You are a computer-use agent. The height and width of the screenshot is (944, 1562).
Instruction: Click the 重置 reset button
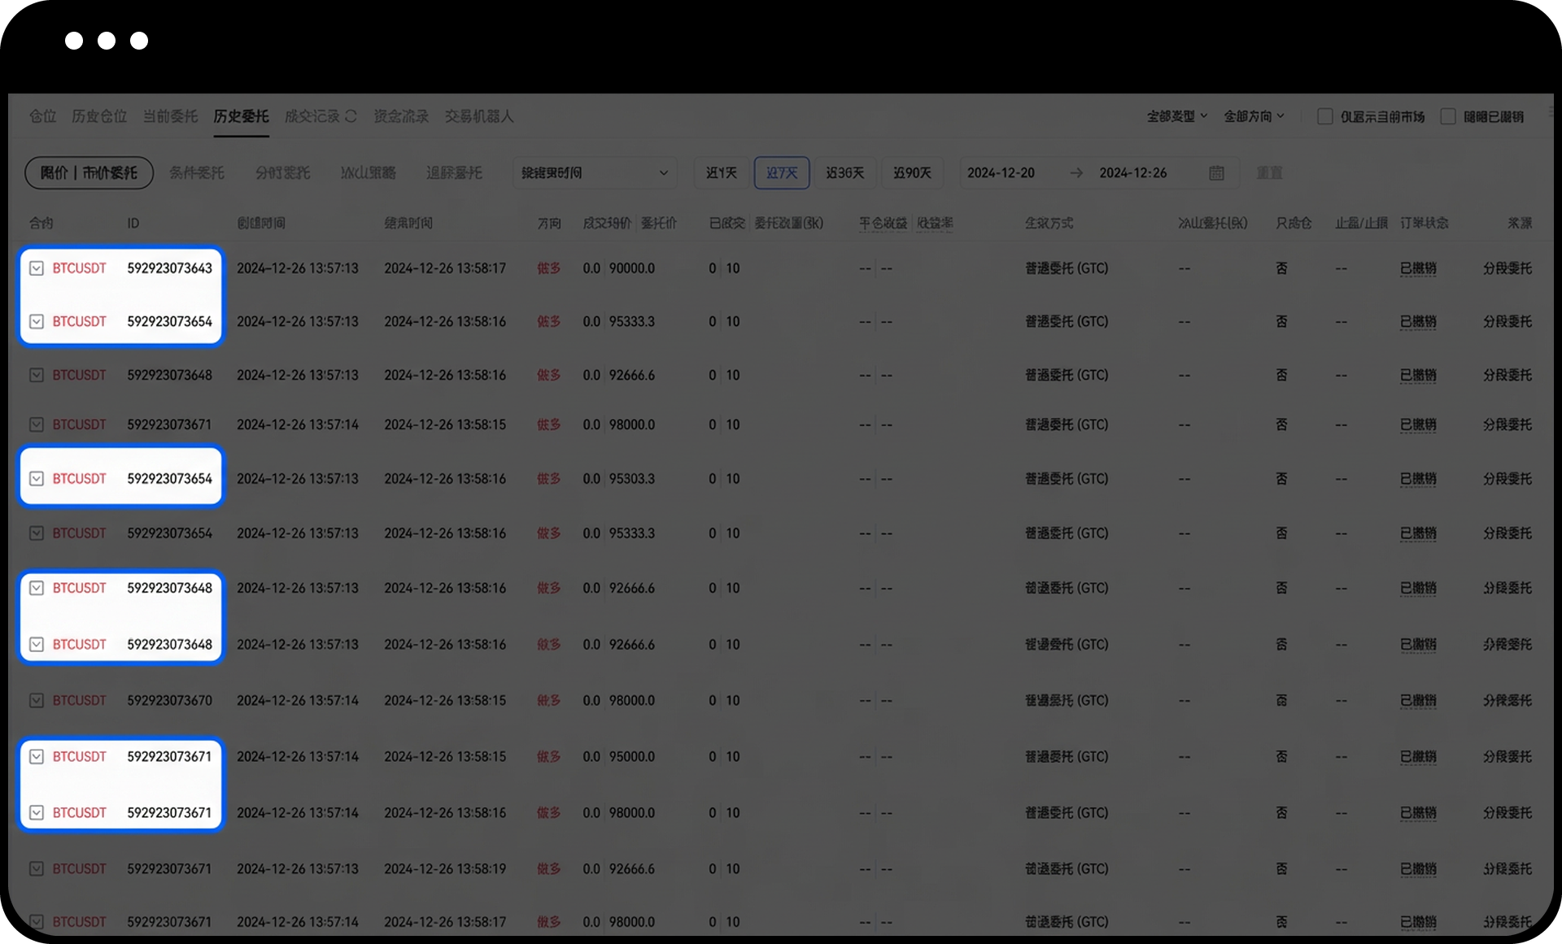[x=1269, y=173]
